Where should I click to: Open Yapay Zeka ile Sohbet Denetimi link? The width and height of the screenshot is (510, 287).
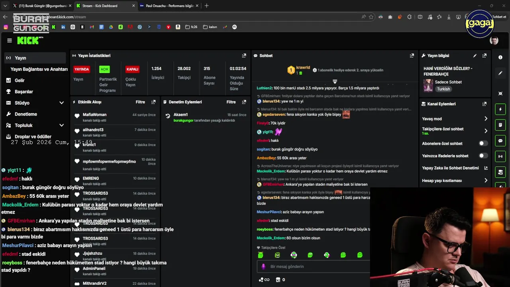click(455, 168)
